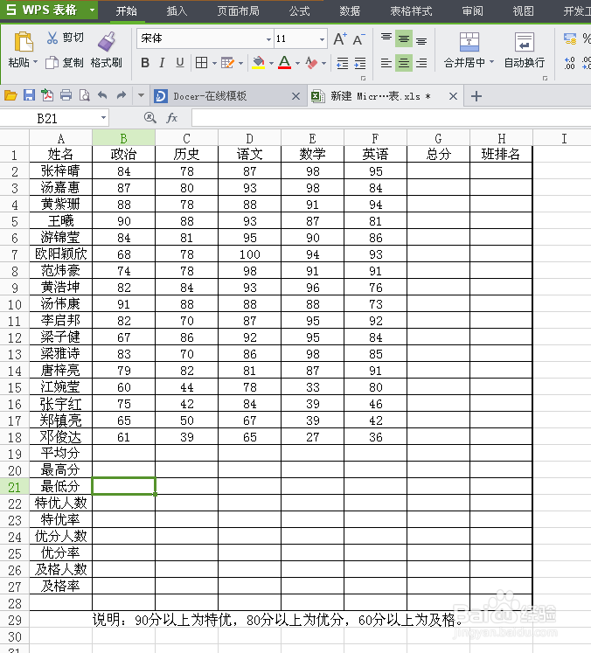Open the 开始 (Home) ribbon tab
The image size is (591, 653).
point(126,10)
